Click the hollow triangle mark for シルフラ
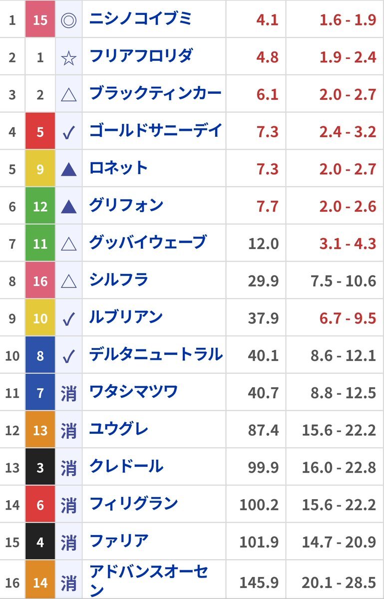384x599 pixels. [68, 281]
